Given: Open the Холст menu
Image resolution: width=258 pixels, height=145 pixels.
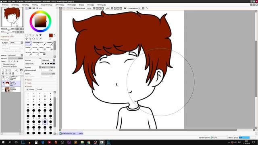Looking at the screenshot, I should (25, 5).
